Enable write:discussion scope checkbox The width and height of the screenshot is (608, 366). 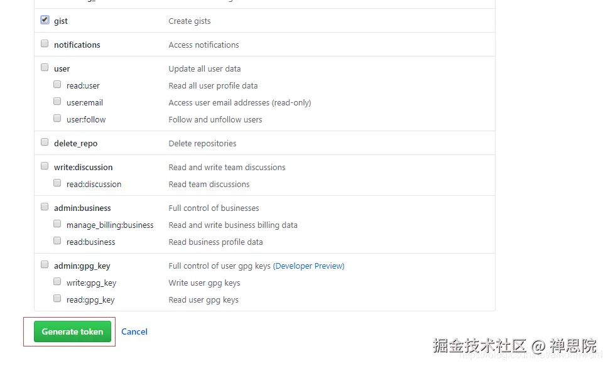click(x=45, y=166)
